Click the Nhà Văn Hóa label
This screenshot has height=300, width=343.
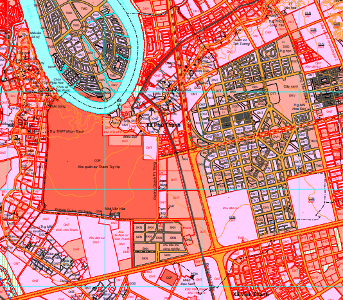pyautogui.click(x=115, y=209)
